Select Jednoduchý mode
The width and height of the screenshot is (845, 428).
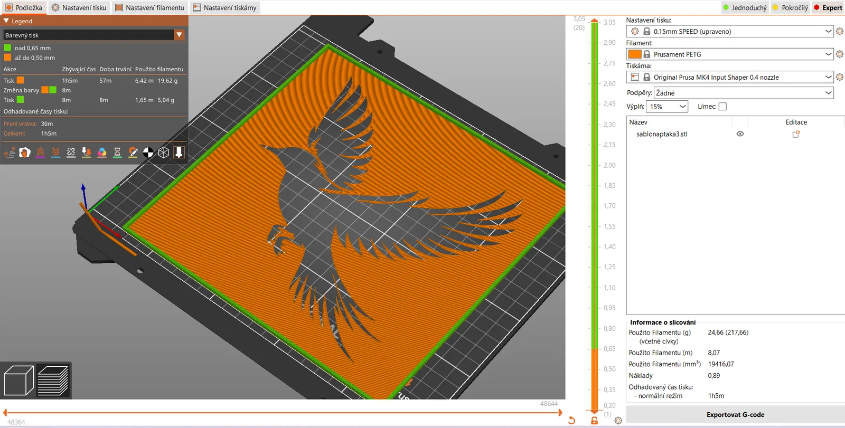click(x=745, y=8)
